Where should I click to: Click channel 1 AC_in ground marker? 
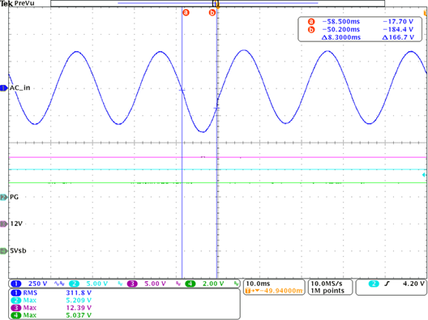pos(3,88)
